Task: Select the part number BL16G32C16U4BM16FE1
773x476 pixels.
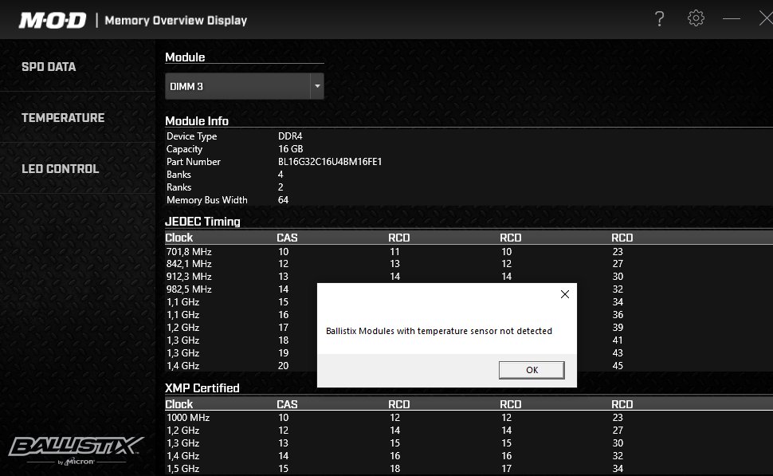Action: pos(330,162)
